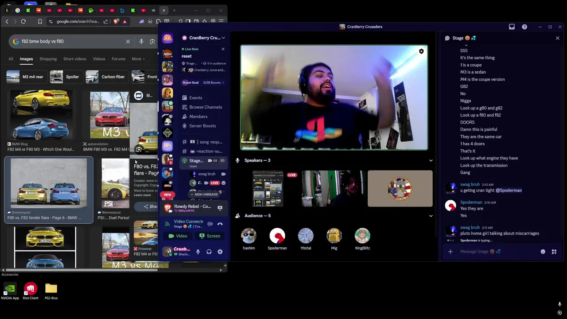
Task: Open the emoji picker in message box
Action: (x=543, y=252)
